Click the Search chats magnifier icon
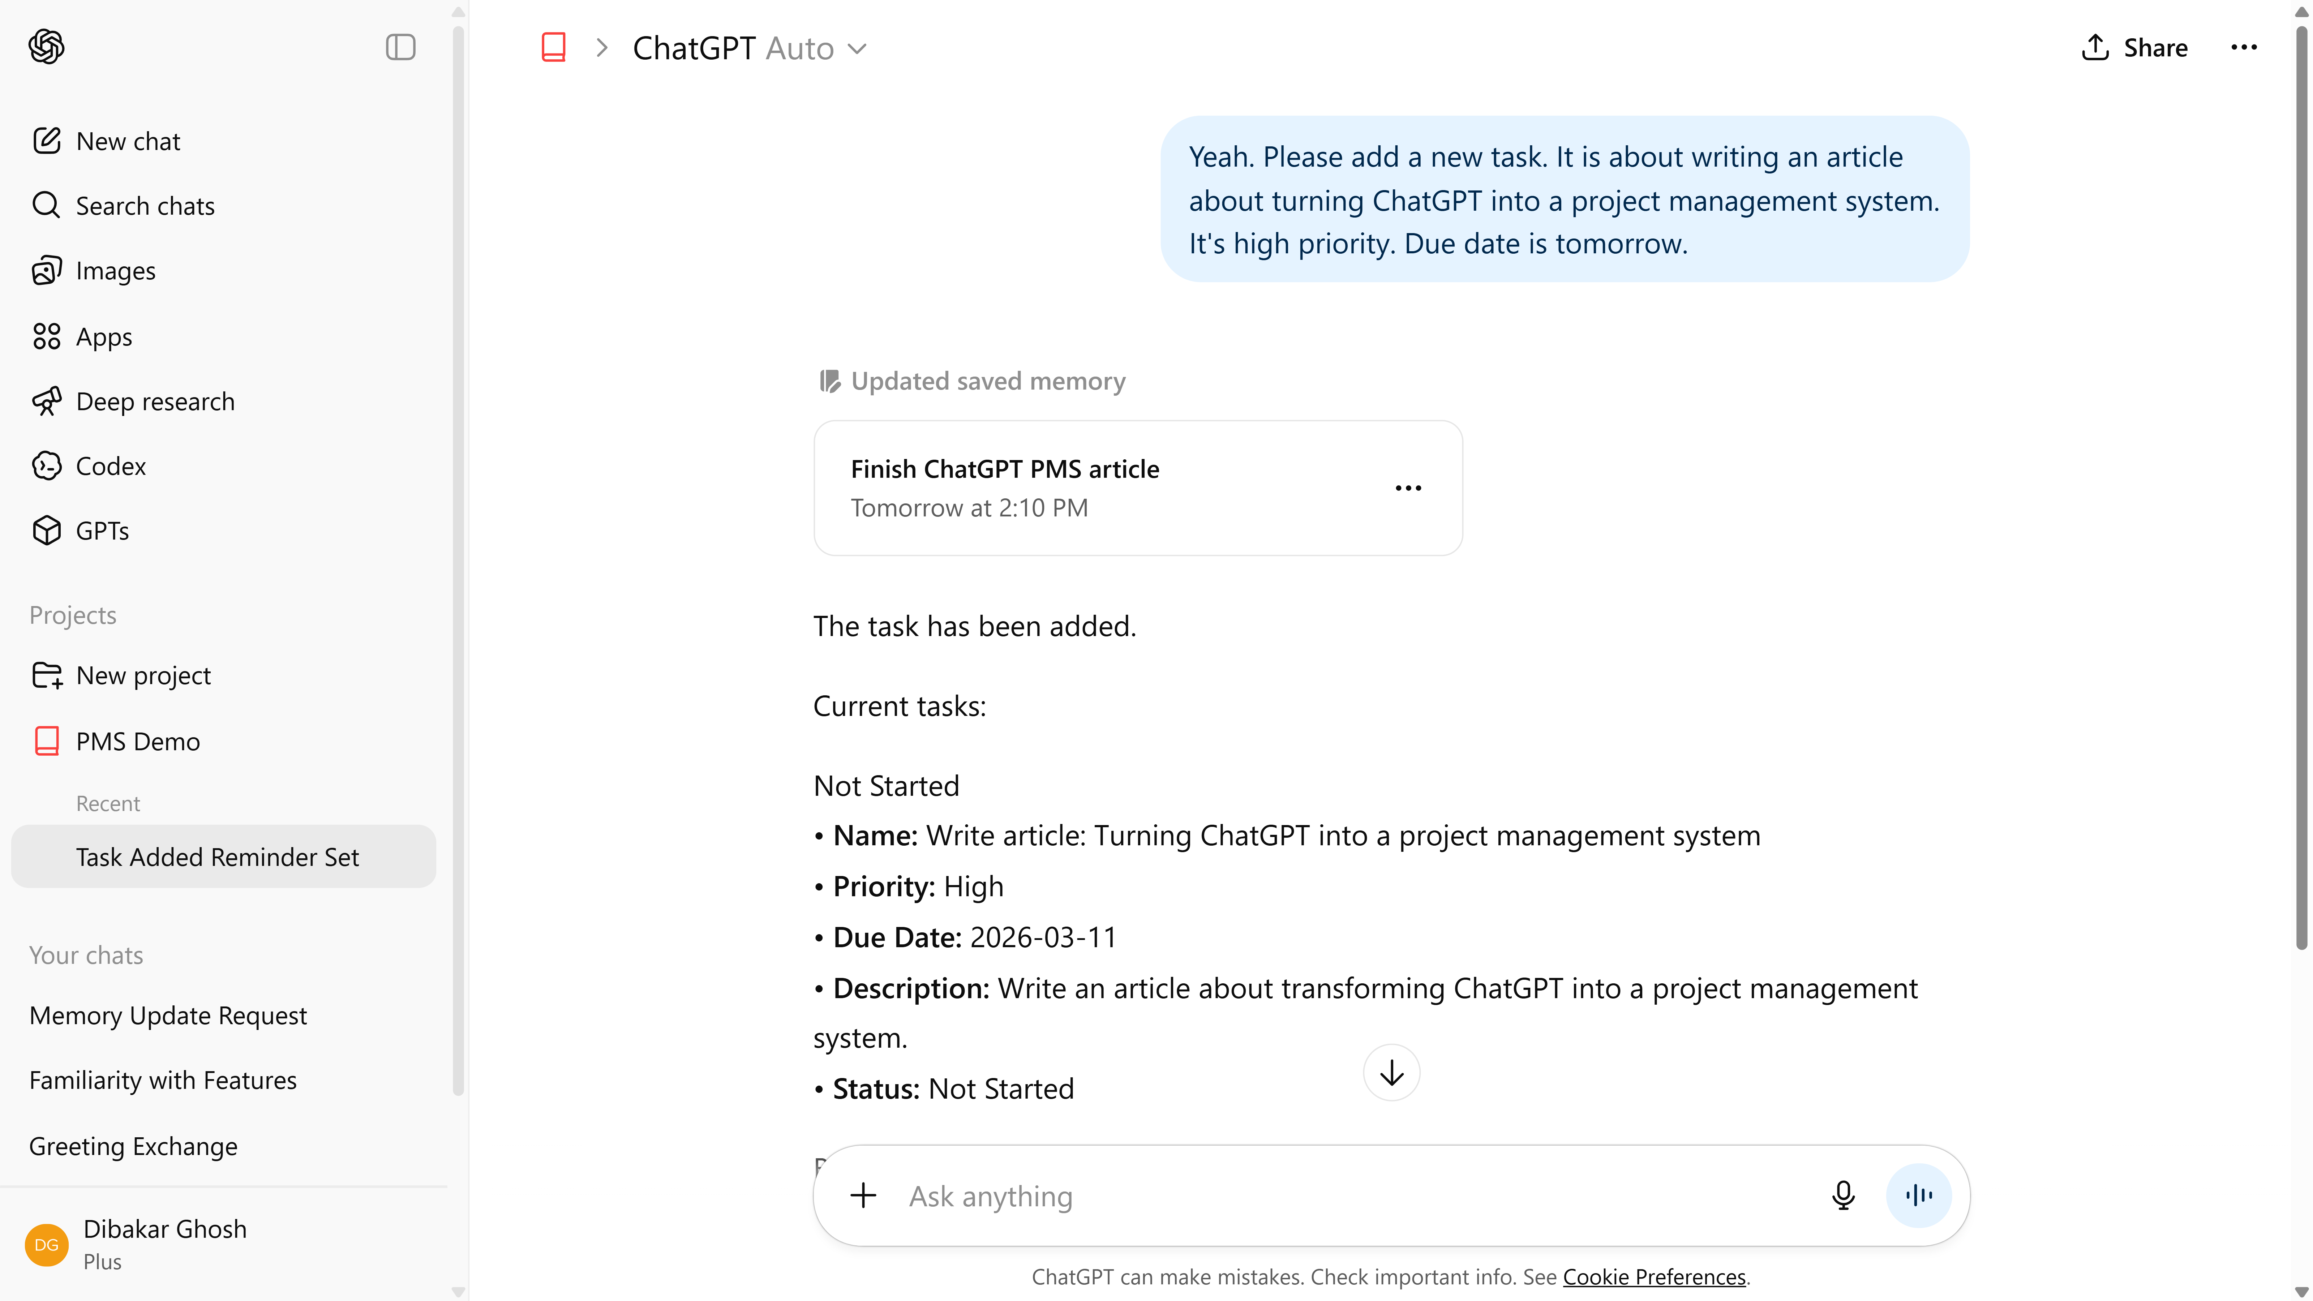The width and height of the screenshot is (2313, 1301). (x=47, y=206)
